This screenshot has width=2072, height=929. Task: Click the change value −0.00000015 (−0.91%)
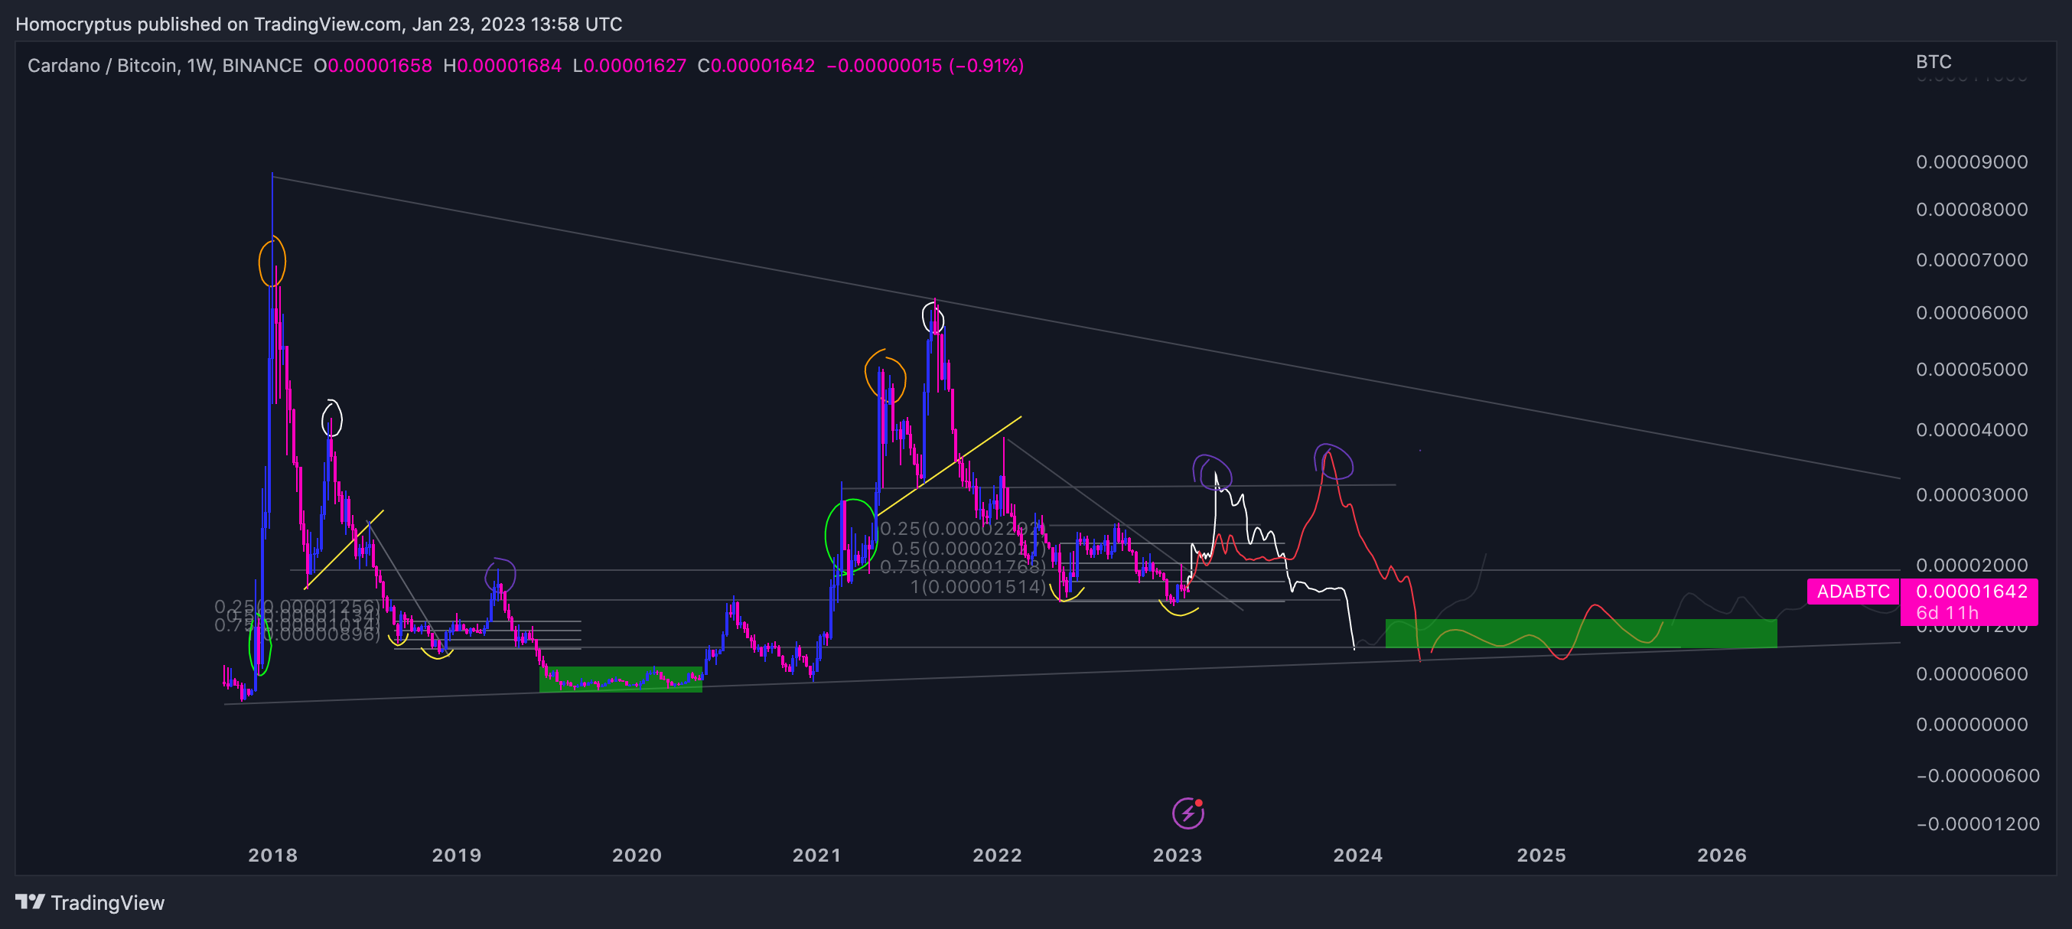925,65
